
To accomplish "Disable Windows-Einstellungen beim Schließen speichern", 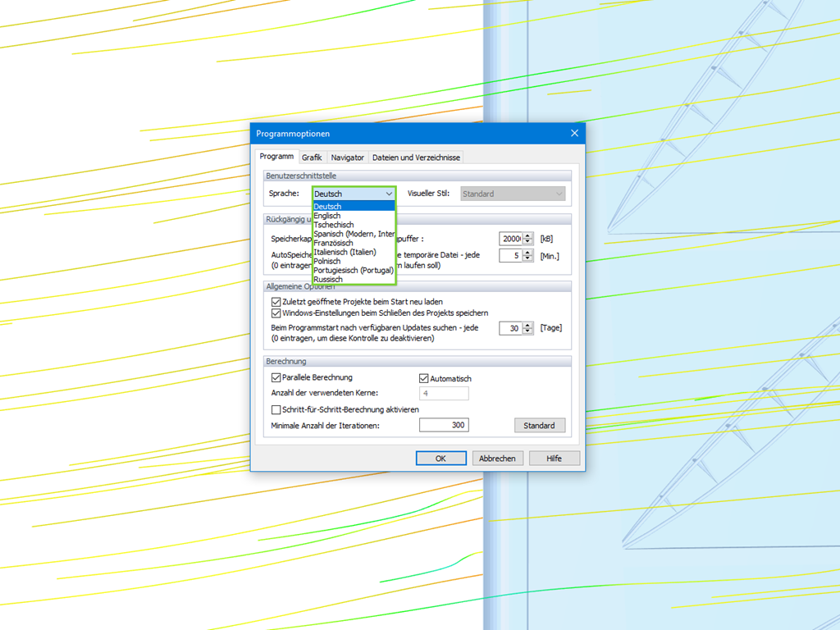I will click(277, 313).
